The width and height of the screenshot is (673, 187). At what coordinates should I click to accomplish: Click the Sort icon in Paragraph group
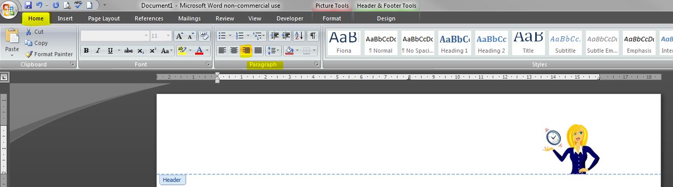tap(300, 36)
